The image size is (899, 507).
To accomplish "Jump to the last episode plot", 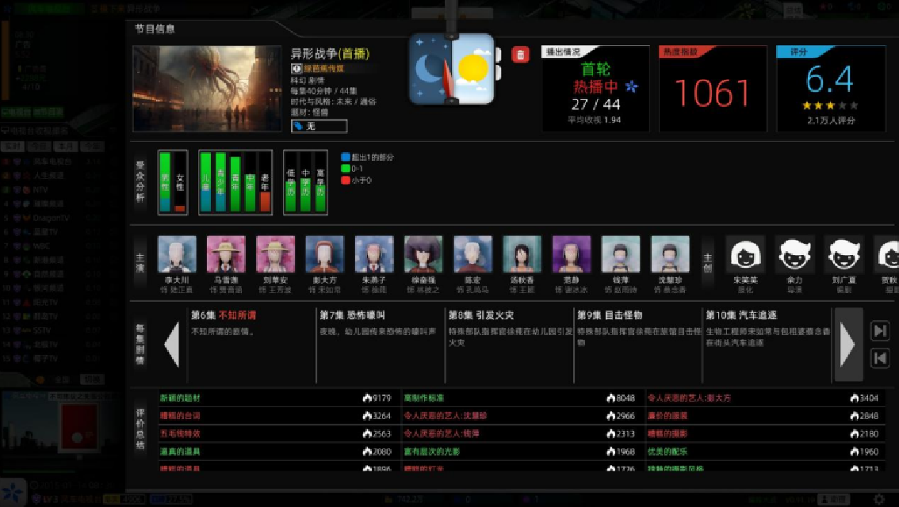I will [x=879, y=331].
